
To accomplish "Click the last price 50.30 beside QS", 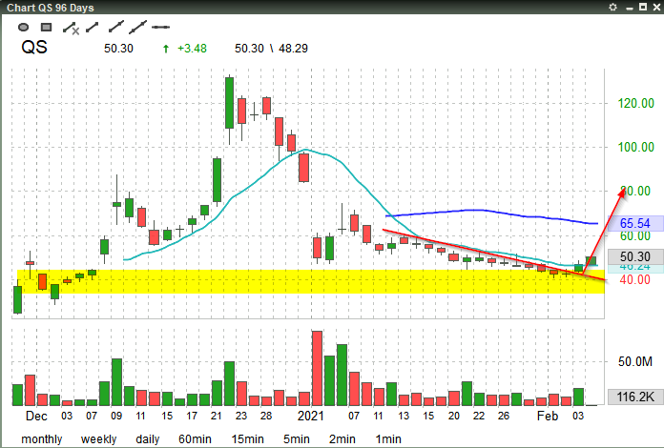I will pyautogui.click(x=118, y=49).
